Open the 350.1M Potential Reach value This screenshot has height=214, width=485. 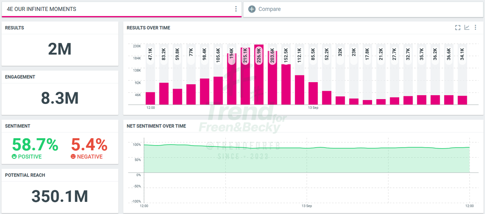tap(60, 196)
